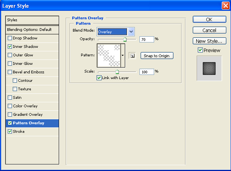Open the Blend Mode dropdown

(131, 32)
